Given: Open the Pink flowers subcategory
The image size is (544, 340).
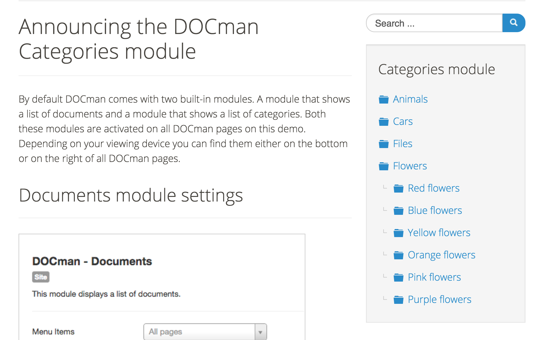Looking at the screenshot, I should (434, 277).
